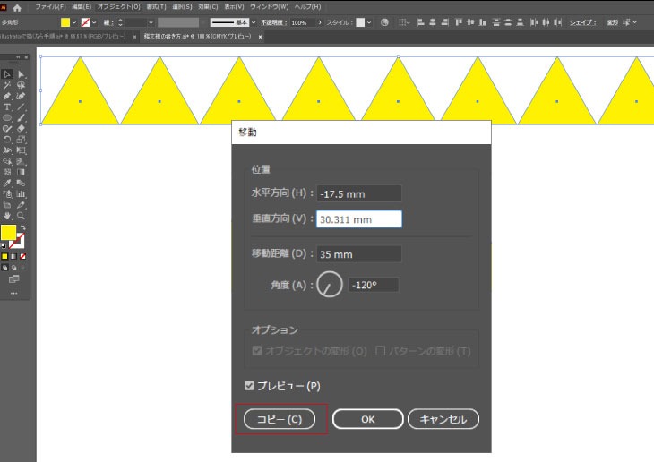The height and width of the screenshot is (462, 654).
Task: Open the 効果(C) menu
Action: click(208, 6)
